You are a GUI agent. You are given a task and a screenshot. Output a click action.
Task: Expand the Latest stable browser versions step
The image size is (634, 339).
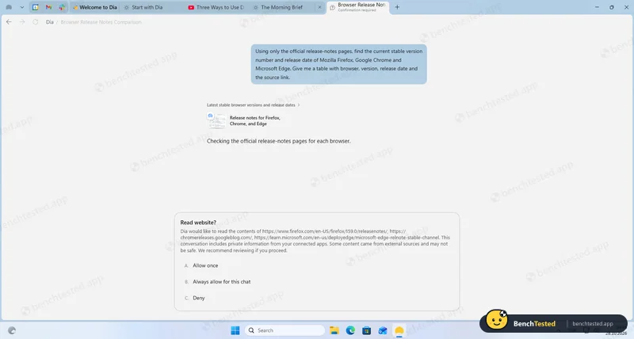(x=253, y=105)
